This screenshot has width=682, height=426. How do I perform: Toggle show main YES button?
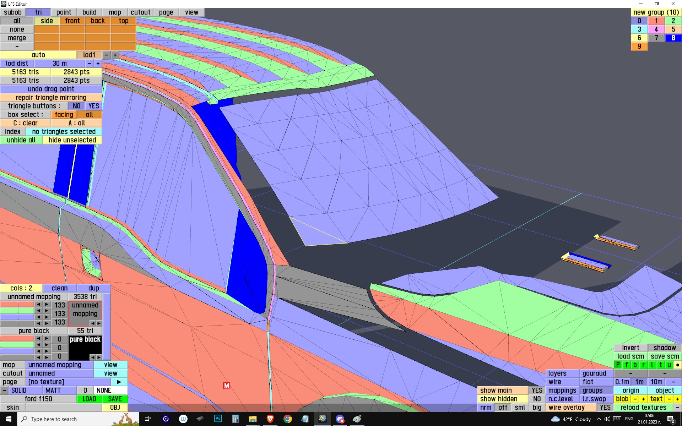point(537,390)
